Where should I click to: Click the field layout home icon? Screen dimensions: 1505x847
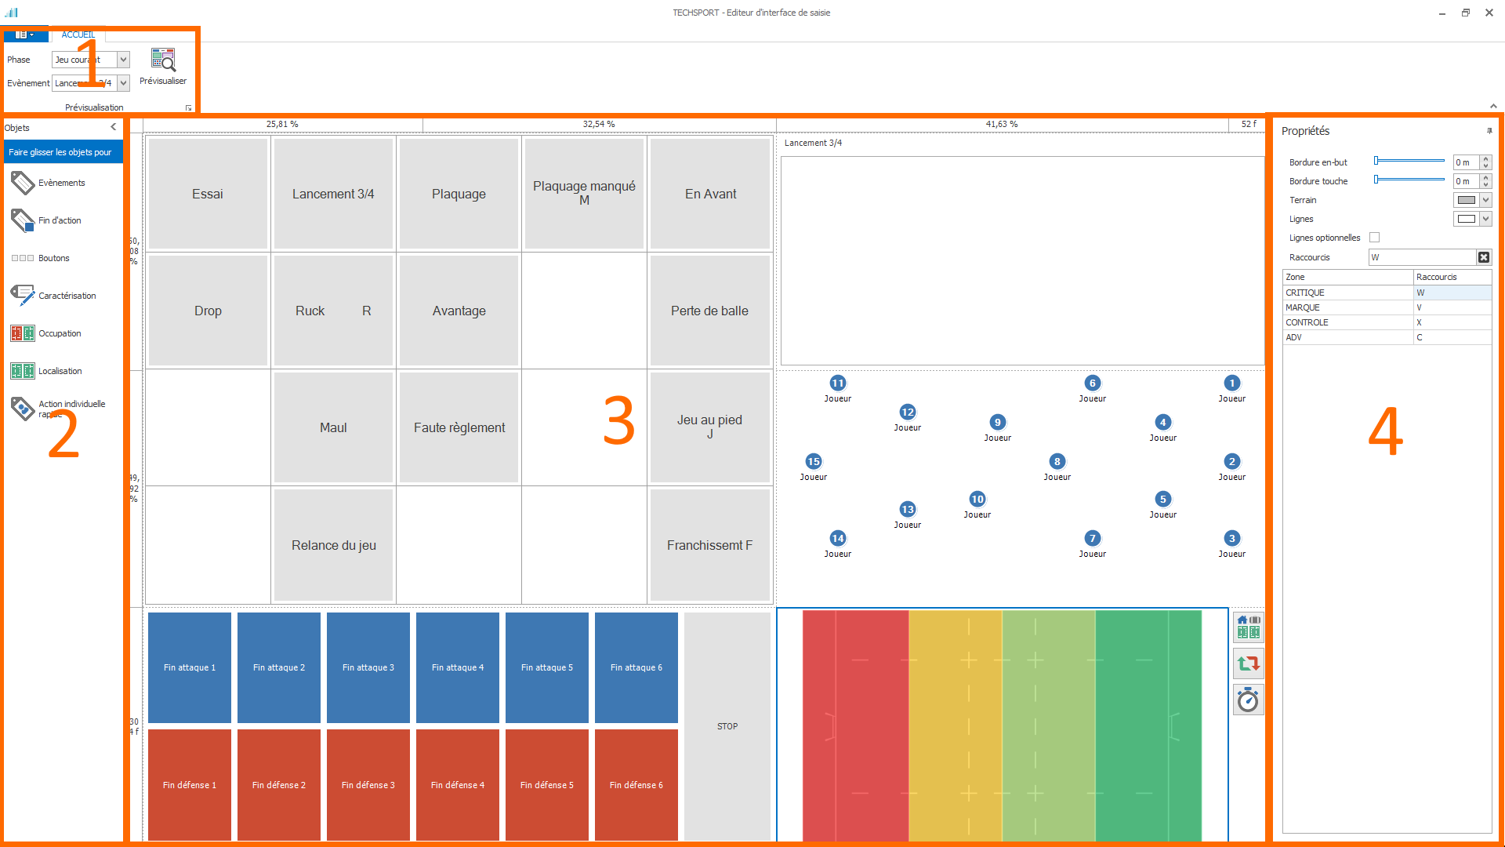(1249, 627)
